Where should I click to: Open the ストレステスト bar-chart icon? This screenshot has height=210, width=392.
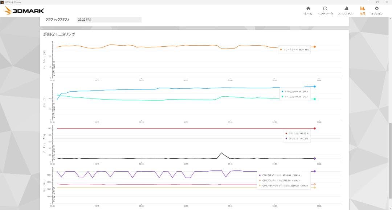pyautogui.click(x=346, y=9)
